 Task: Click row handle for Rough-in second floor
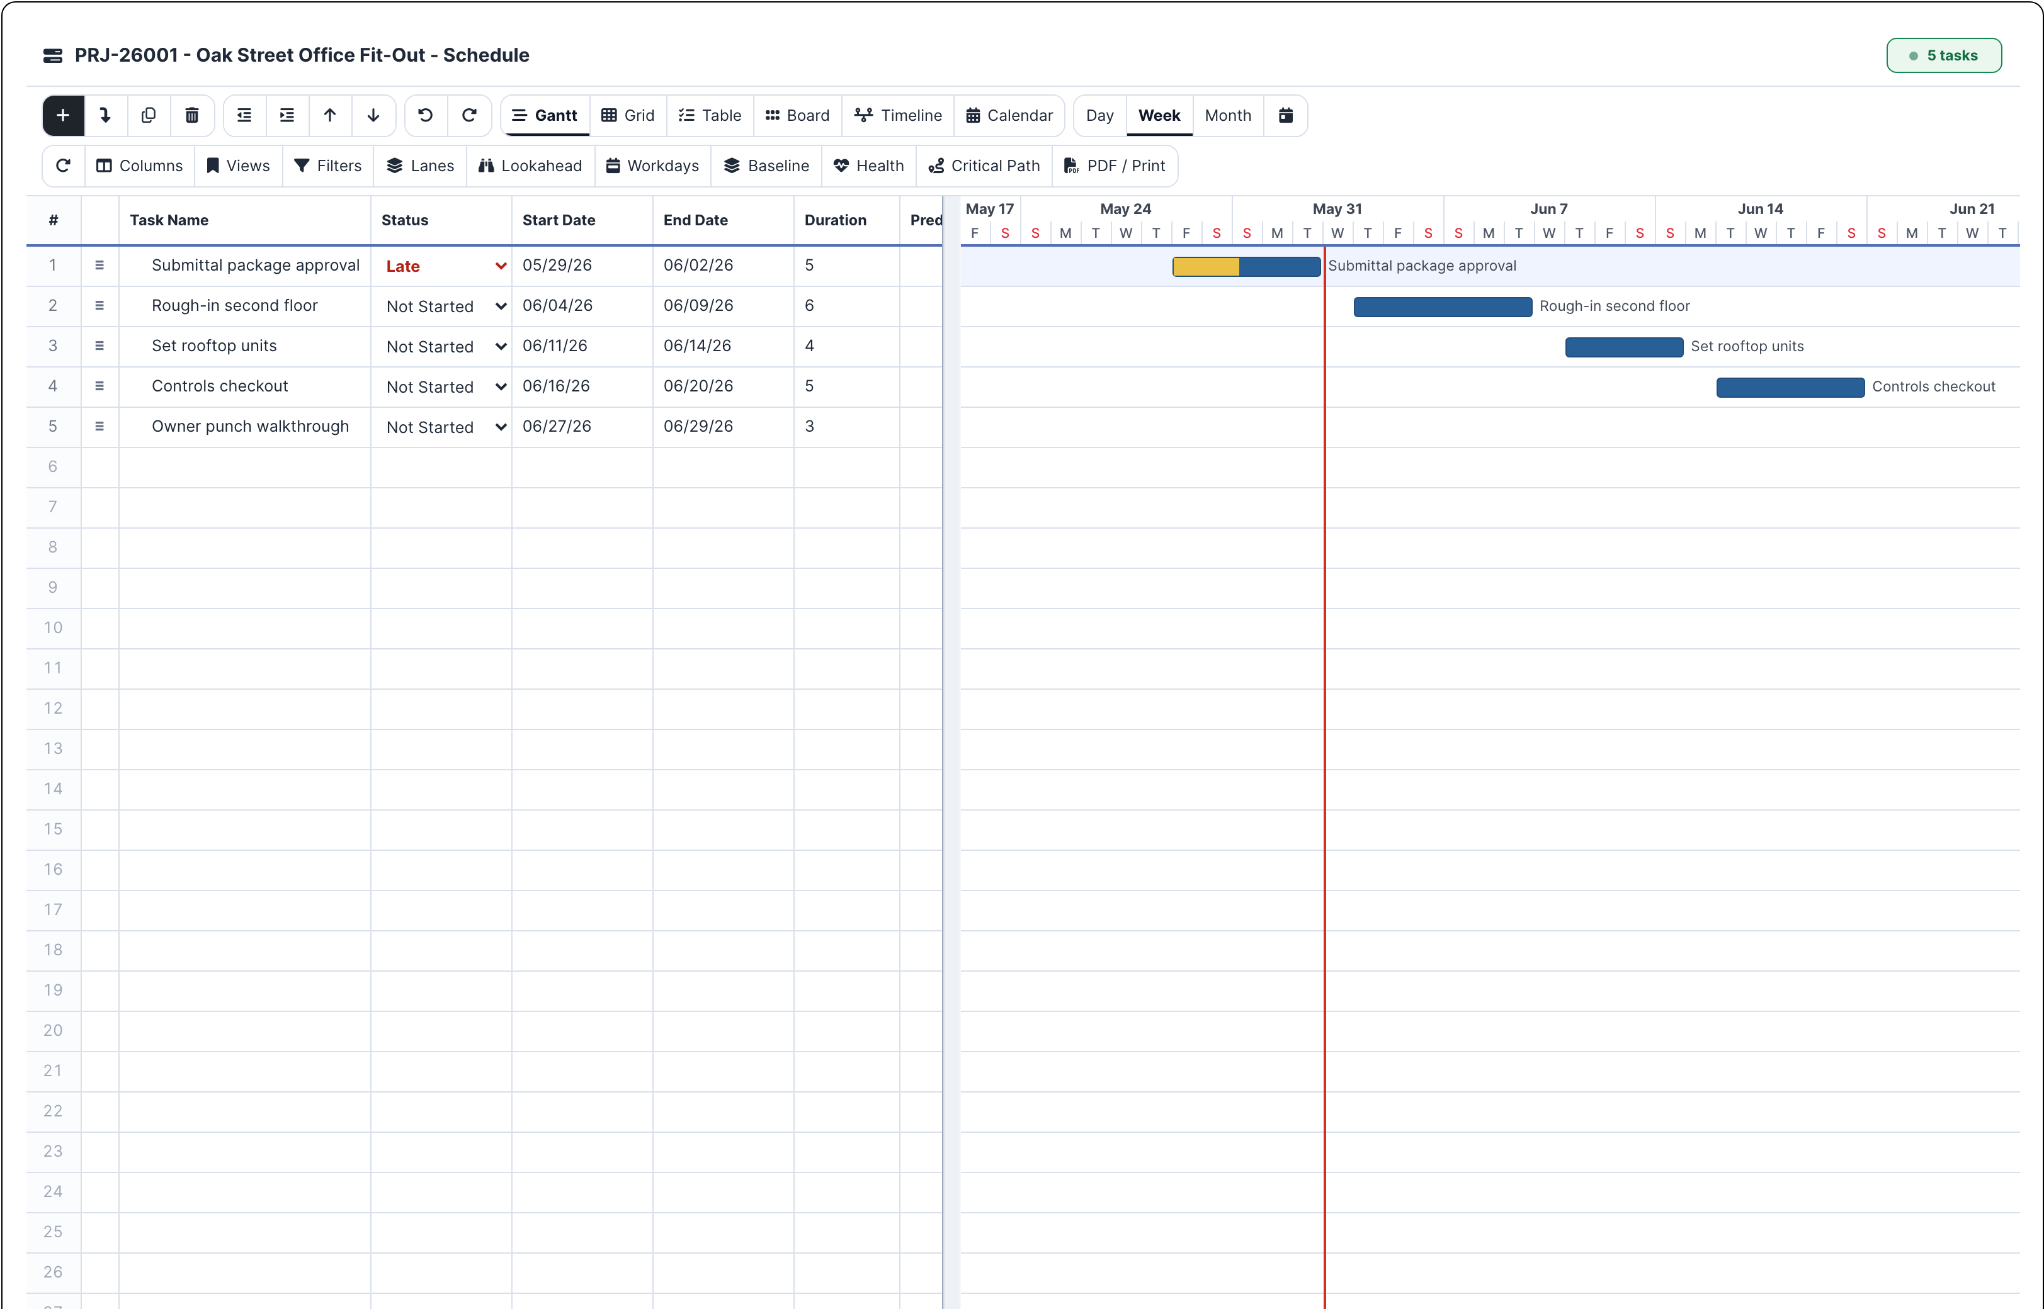tap(99, 305)
